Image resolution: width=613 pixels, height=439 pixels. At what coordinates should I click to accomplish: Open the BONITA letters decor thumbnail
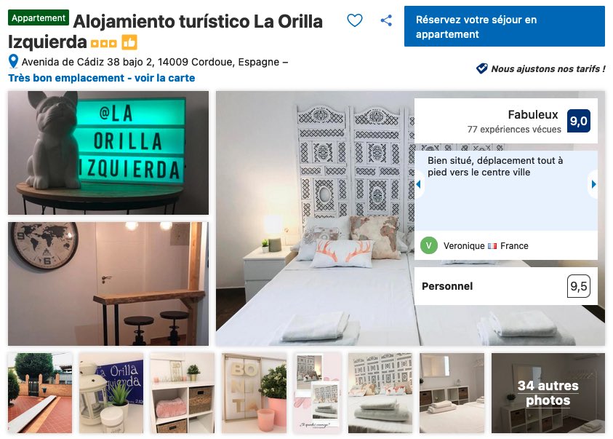[x=254, y=393]
